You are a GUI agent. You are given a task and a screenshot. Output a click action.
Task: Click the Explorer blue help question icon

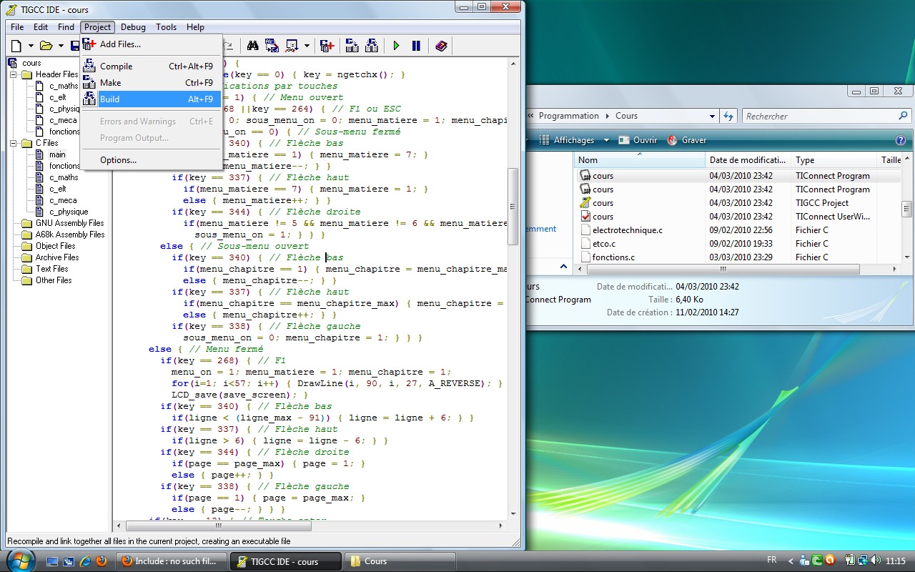pyautogui.click(x=901, y=140)
